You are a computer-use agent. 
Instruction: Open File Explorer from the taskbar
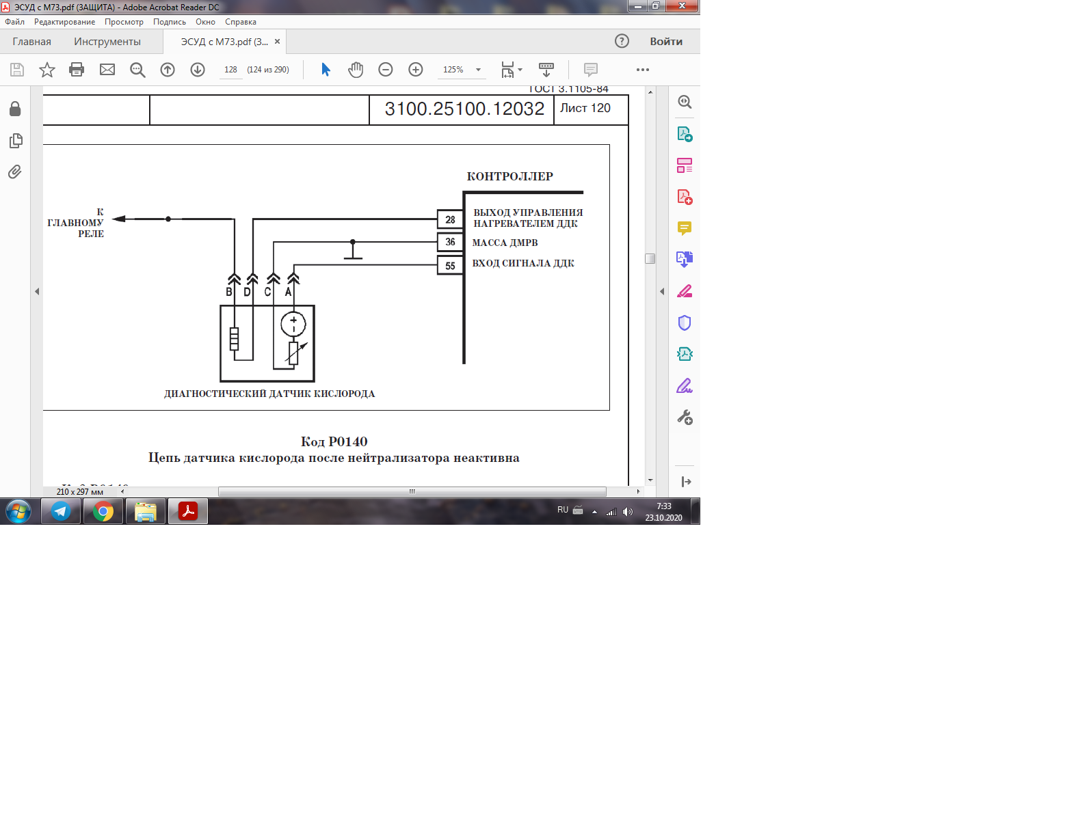146,511
